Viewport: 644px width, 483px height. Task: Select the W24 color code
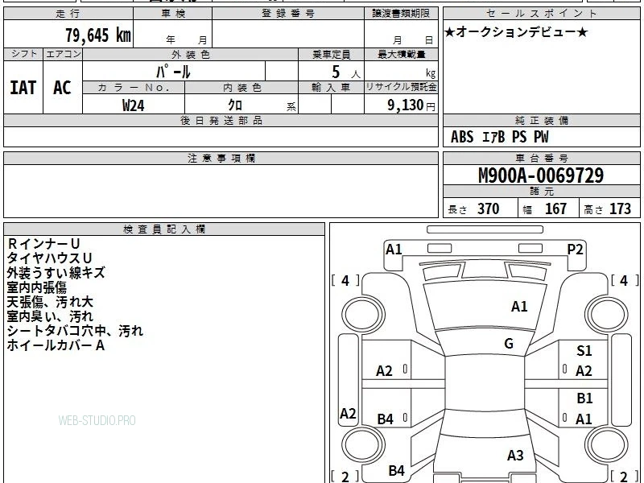pos(134,105)
